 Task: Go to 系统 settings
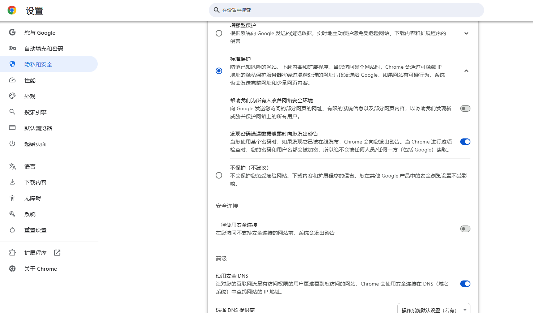tap(49, 214)
